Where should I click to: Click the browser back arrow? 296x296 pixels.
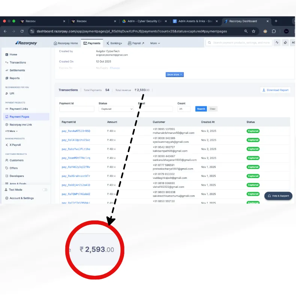(5, 31)
